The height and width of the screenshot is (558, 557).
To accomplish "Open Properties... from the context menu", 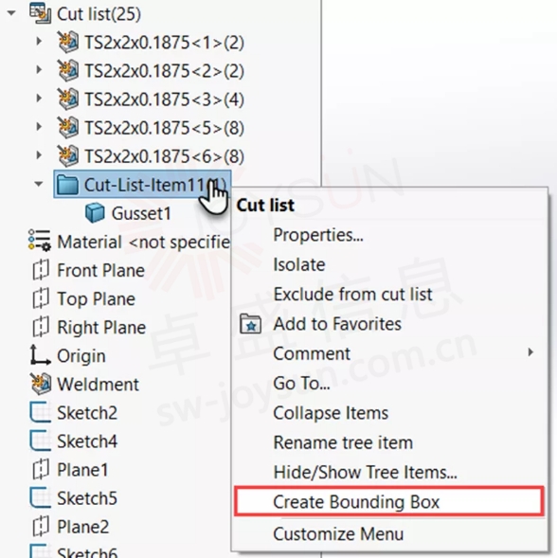I will point(318,235).
